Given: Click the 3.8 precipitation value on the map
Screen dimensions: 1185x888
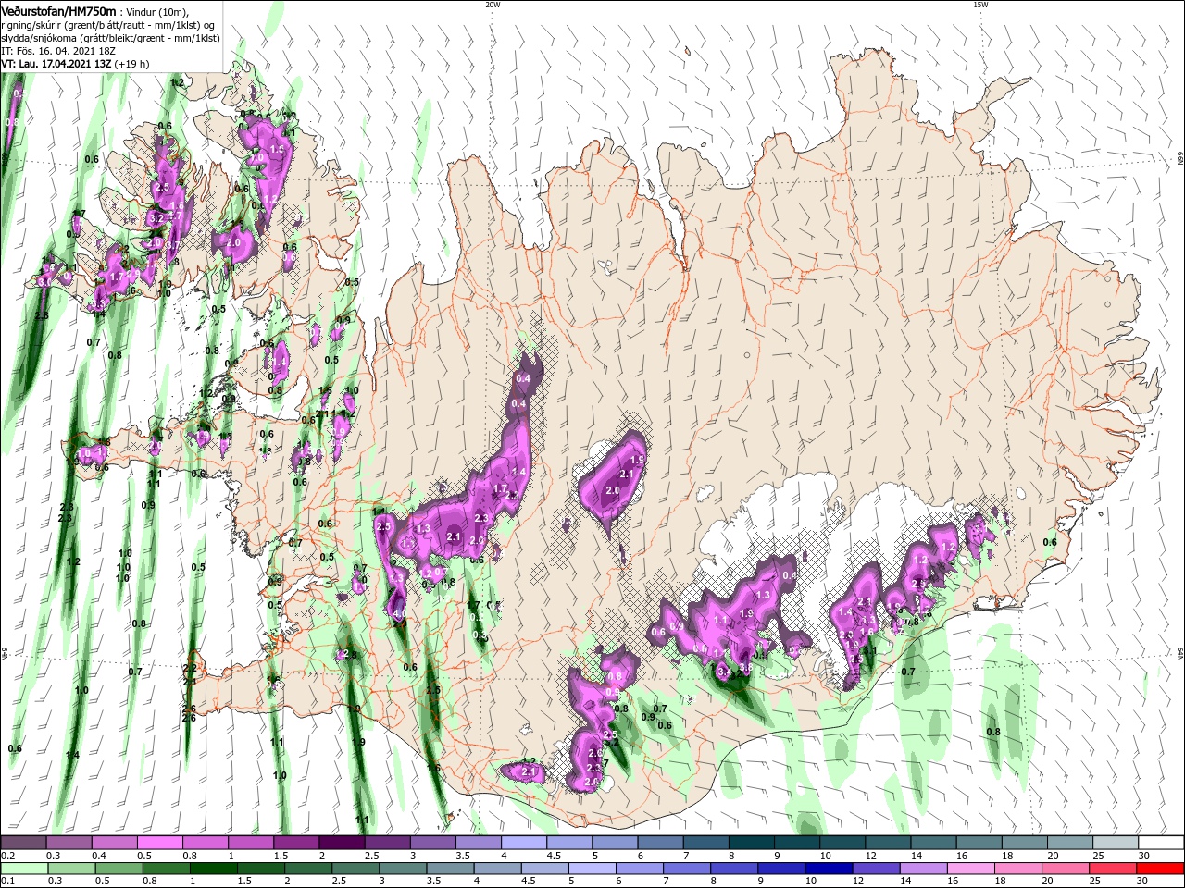Looking at the screenshot, I should click(x=744, y=666).
